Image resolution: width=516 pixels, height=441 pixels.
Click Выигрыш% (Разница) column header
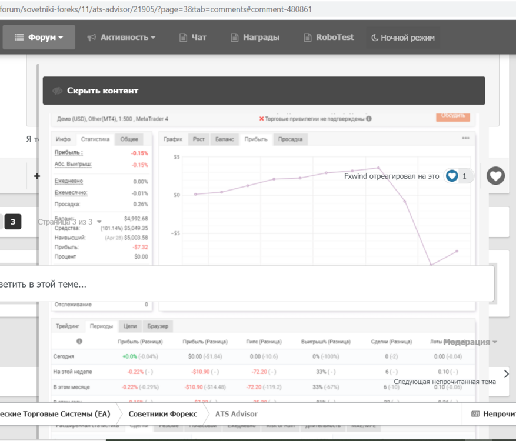coord(326,342)
